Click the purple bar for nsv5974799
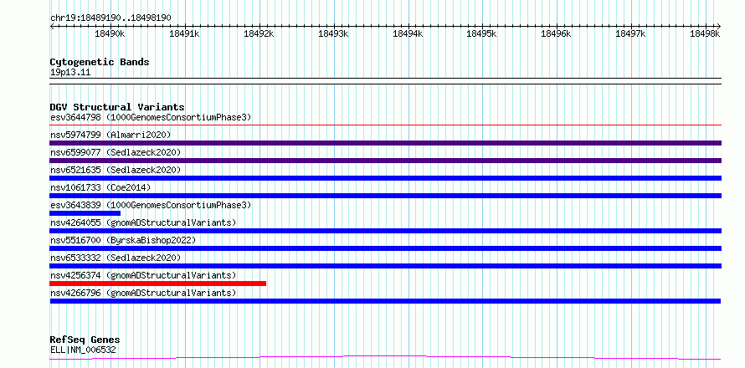 (385, 143)
